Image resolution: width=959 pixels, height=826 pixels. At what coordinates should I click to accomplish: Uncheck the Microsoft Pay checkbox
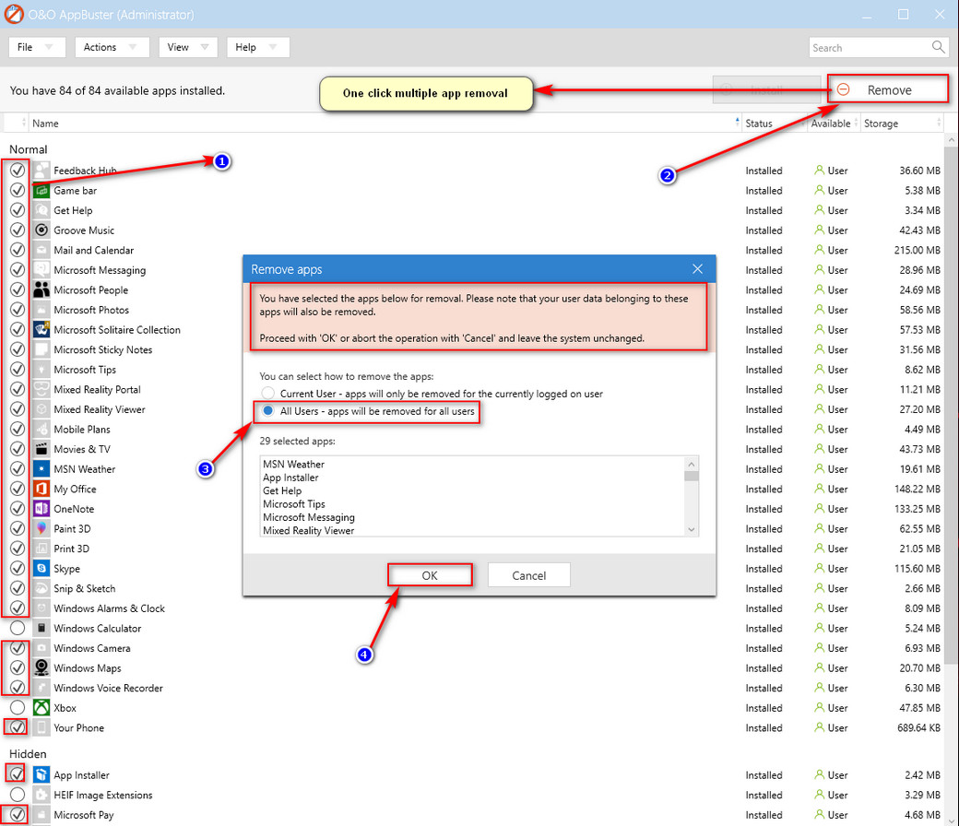pos(18,814)
